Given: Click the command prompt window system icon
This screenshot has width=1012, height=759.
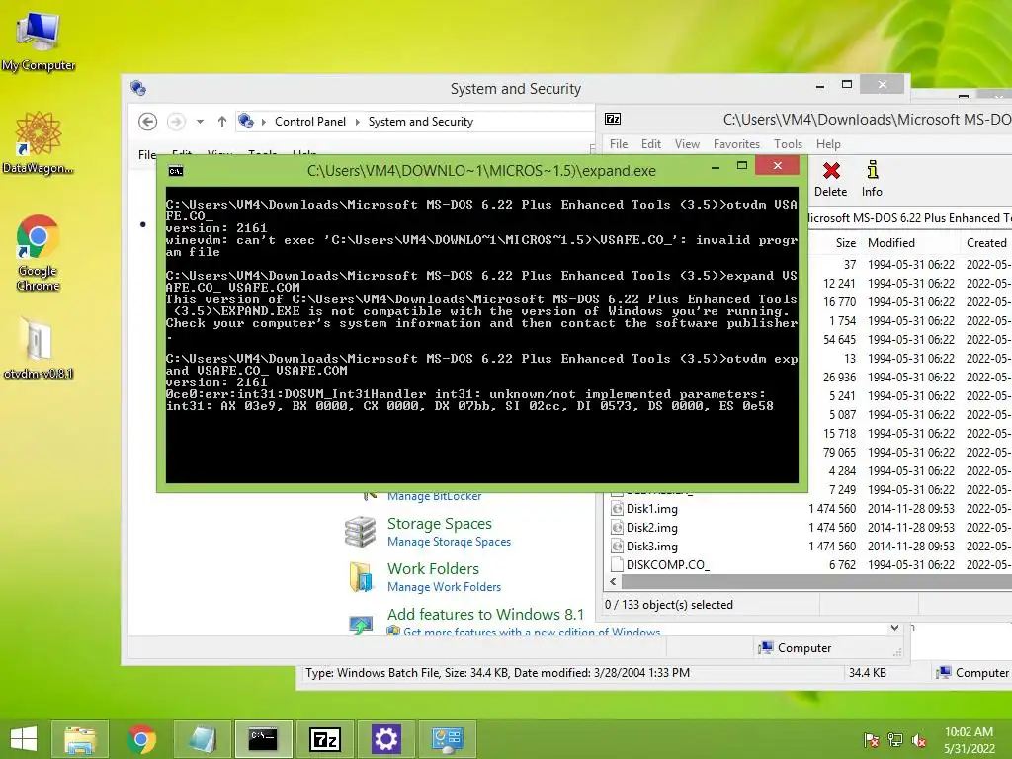Looking at the screenshot, I should pos(176,171).
